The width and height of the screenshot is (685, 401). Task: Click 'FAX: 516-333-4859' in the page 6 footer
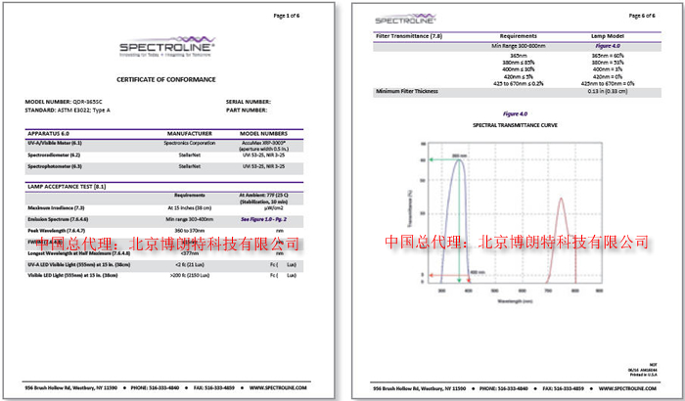click(x=563, y=388)
